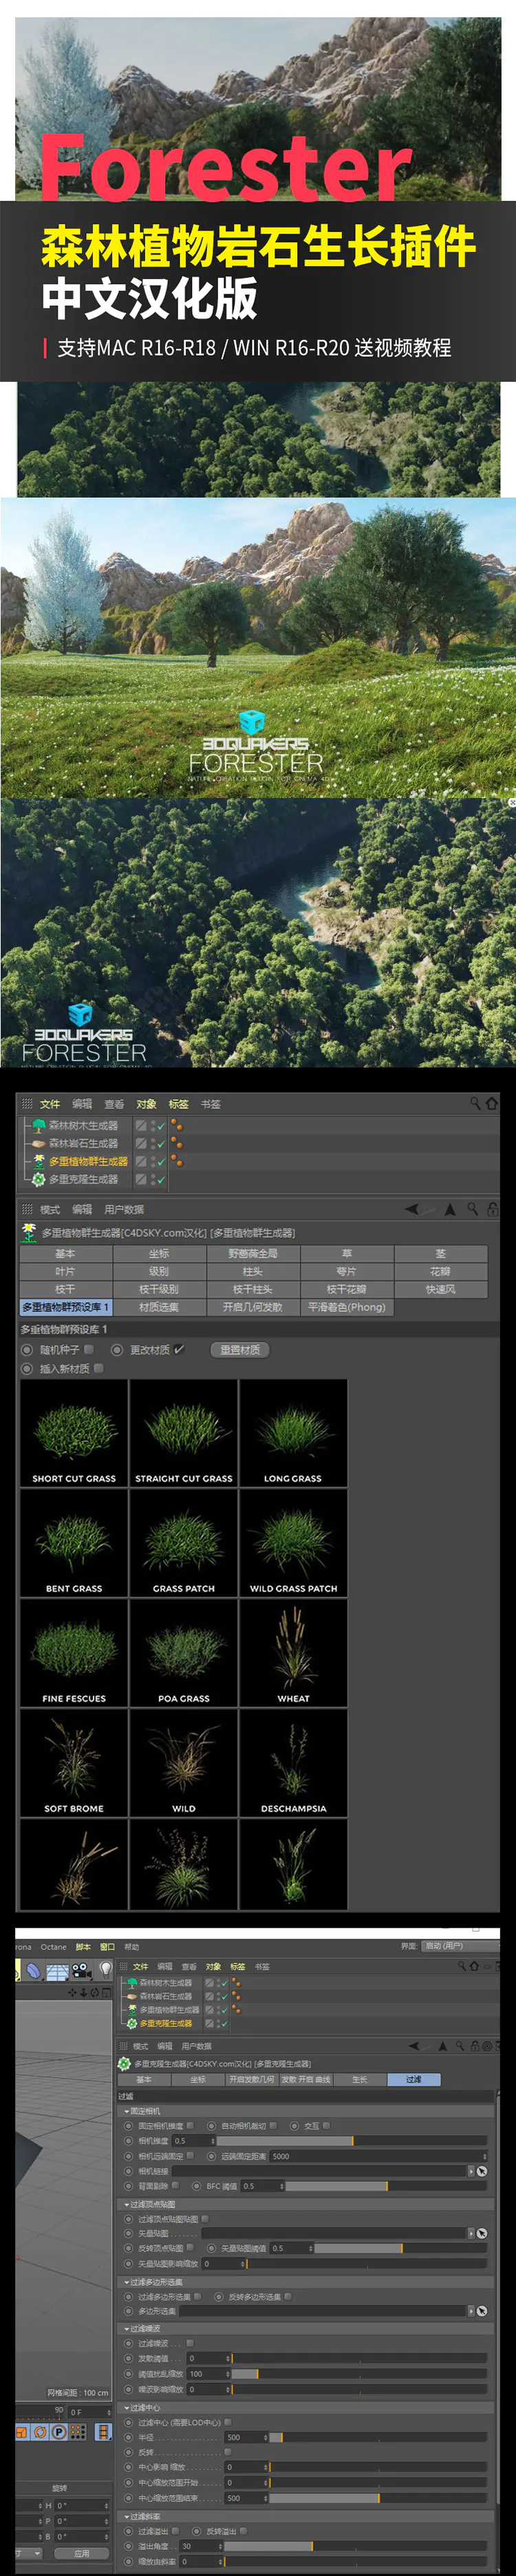The height and width of the screenshot is (2576, 516).
Task: Open the 材质选集 tab
Action: [159, 1307]
